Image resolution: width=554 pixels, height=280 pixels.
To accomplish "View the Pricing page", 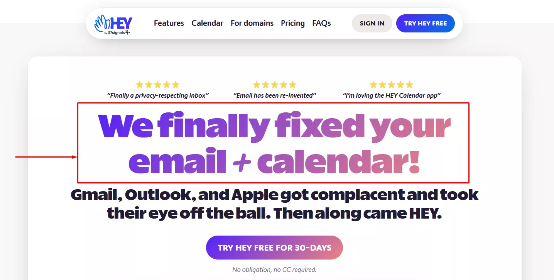I will click(293, 23).
